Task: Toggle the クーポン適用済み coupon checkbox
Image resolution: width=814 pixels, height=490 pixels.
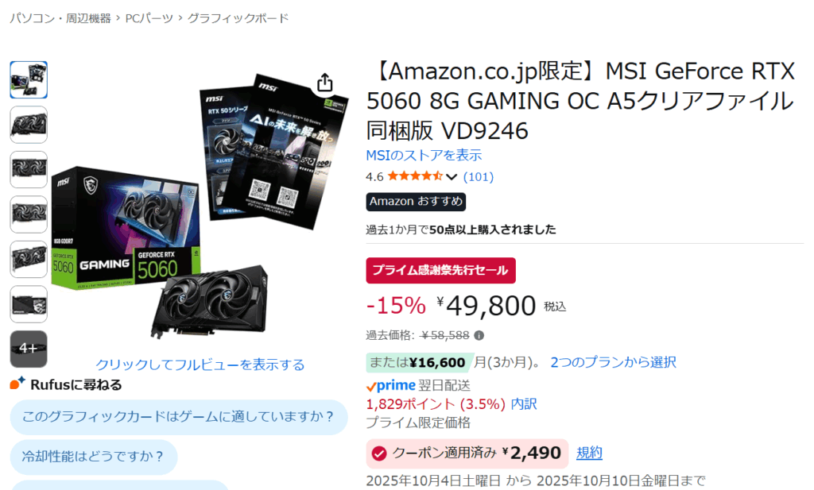Action: [x=379, y=453]
